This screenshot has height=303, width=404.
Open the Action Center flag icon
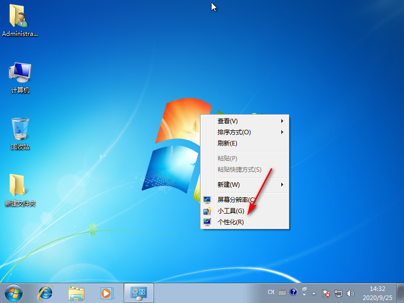click(327, 292)
